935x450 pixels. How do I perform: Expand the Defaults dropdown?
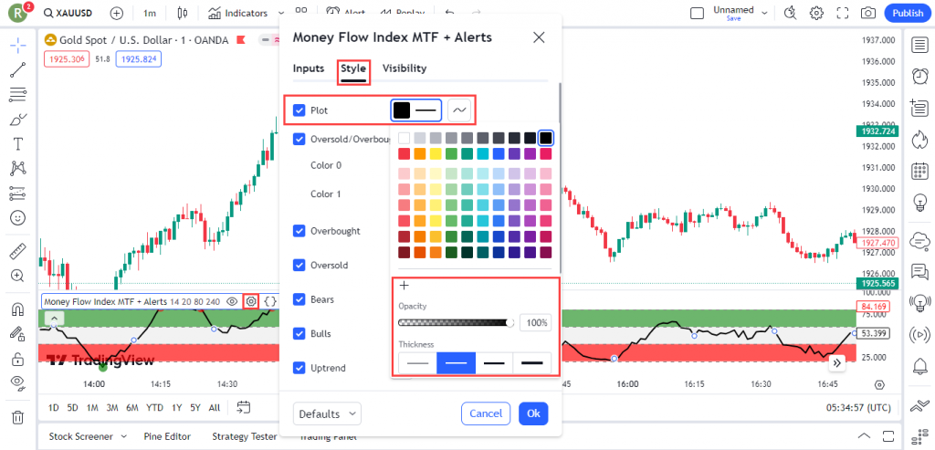click(x=327, y=413)
